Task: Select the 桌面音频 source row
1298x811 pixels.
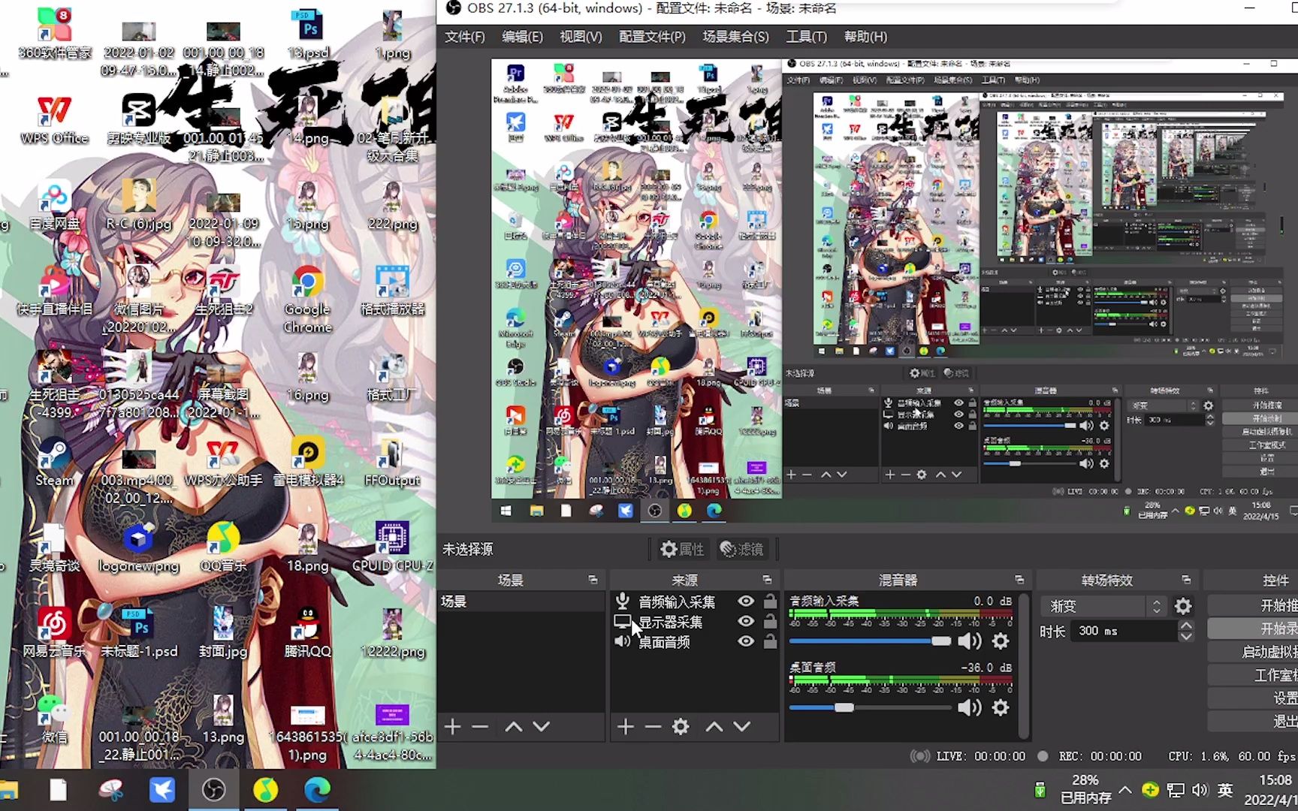Action: [694, 641]
